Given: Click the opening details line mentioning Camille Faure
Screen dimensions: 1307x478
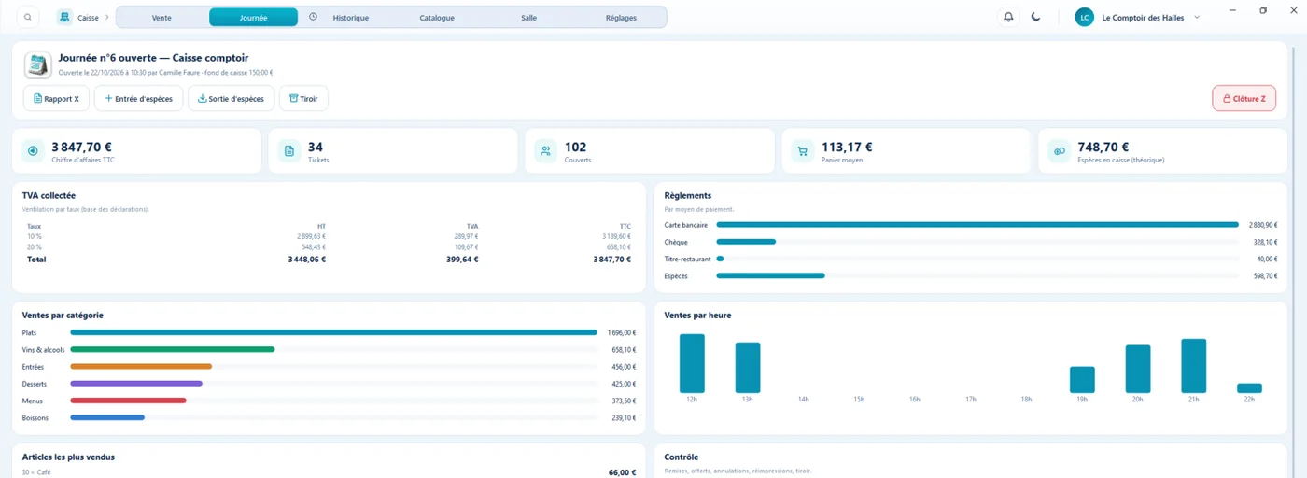Looking at the screenshot, I should pyautogui.click(x=165, y=72).
